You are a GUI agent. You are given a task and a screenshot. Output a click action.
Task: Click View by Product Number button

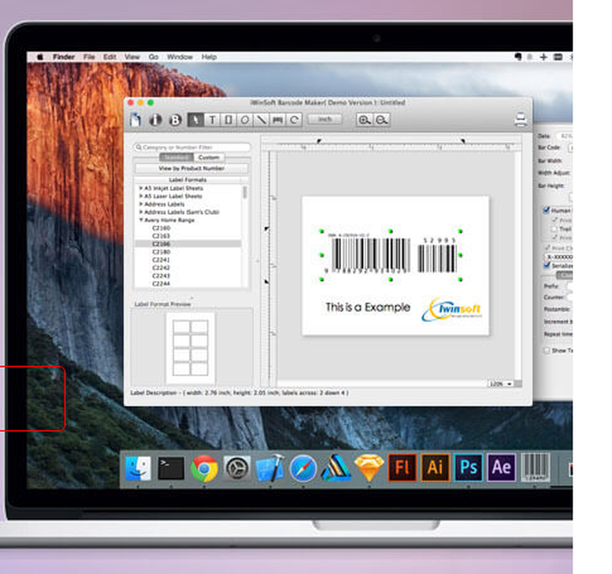[x=191, y=168]
